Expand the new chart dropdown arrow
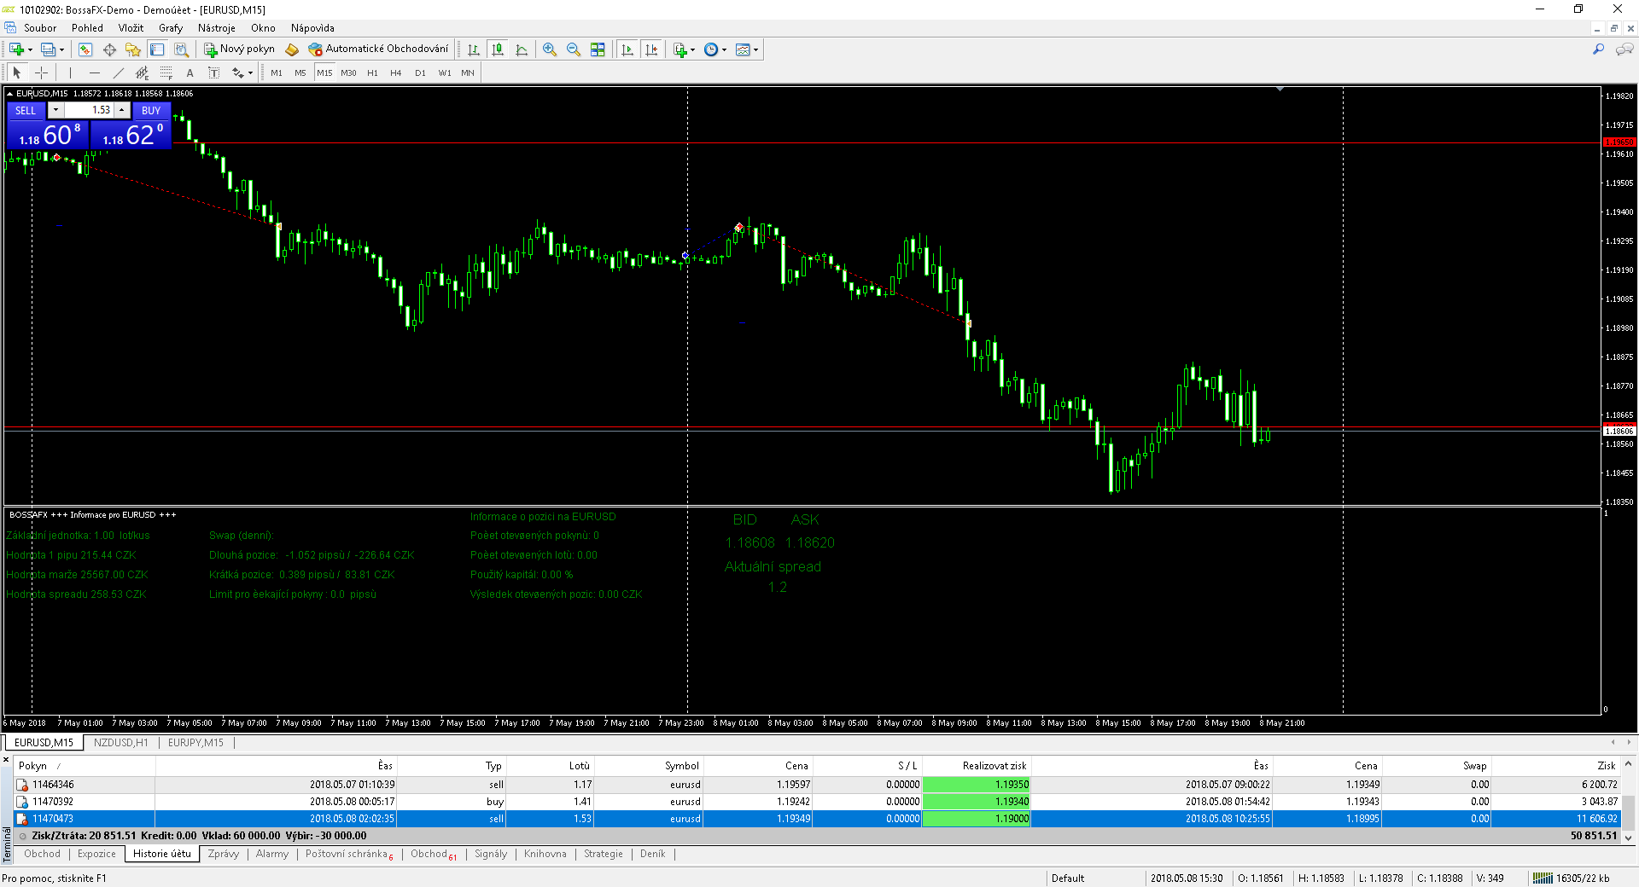Image resolution: width=1639 pixels, height=887 pixels. pos(30,49)
